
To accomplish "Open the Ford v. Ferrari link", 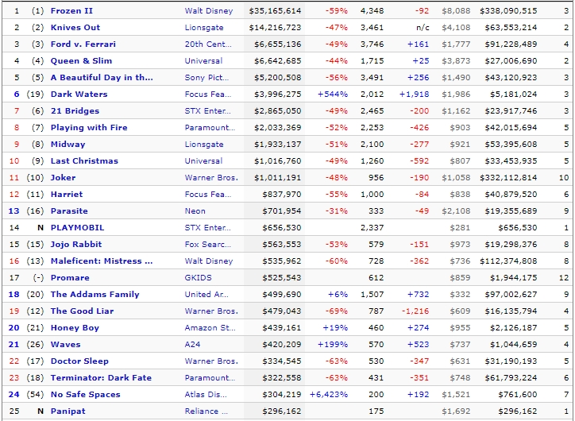I will [83, 44].
